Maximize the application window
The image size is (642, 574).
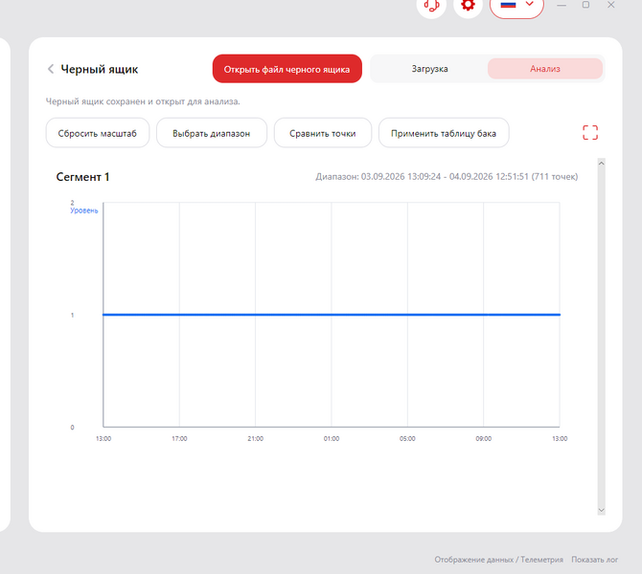click(x=585, y=5)
